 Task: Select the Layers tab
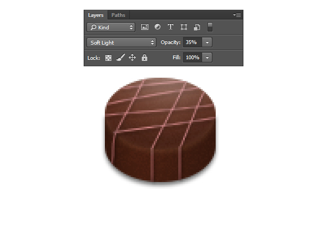[x=96, y=15]
